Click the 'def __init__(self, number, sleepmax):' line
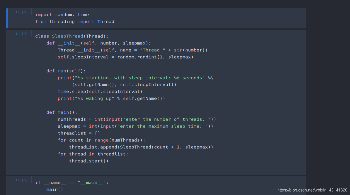The image size is (350, 195). pyautogui.click(x=99, y=43)
